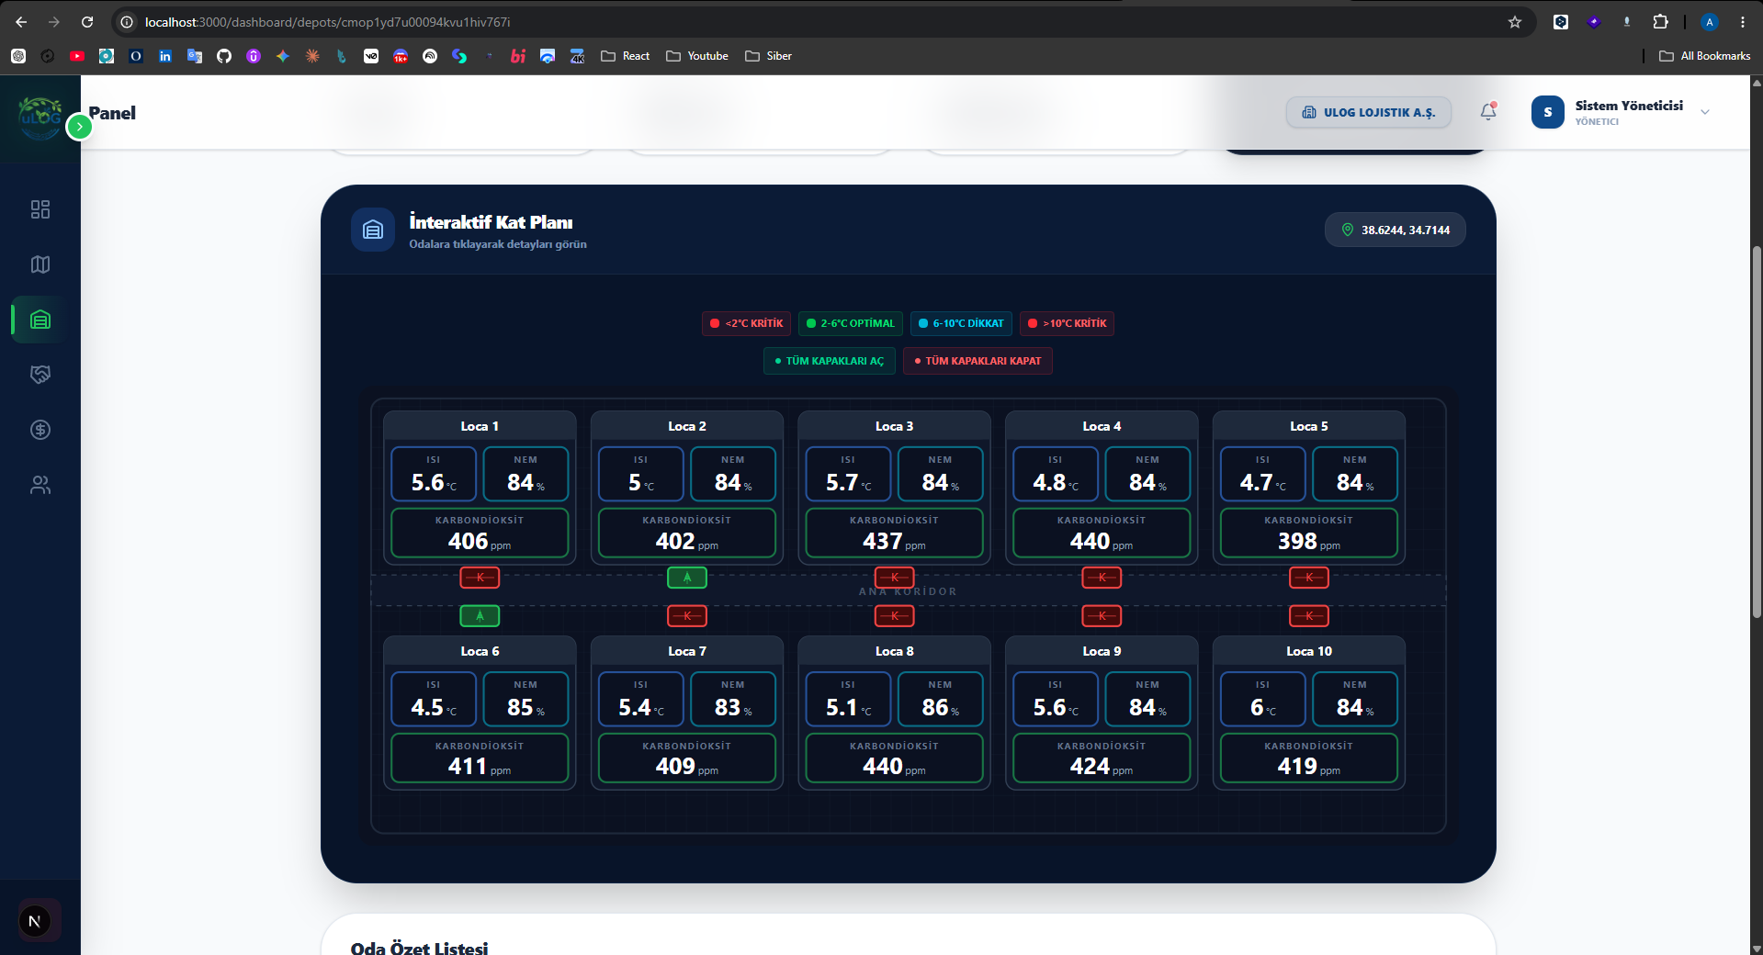
Task: Open the dashboard grid icon in sidebar
Action: pyautogui.click(x=40, y=209)
